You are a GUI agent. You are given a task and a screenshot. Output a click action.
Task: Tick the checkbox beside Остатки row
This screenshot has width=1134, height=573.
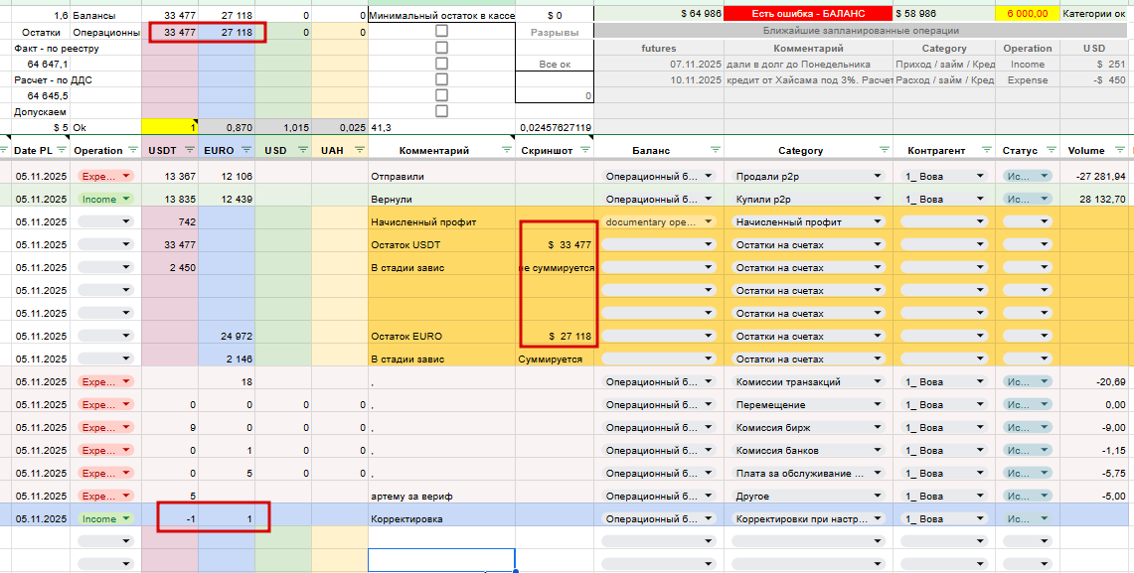(x=441, y=31)
